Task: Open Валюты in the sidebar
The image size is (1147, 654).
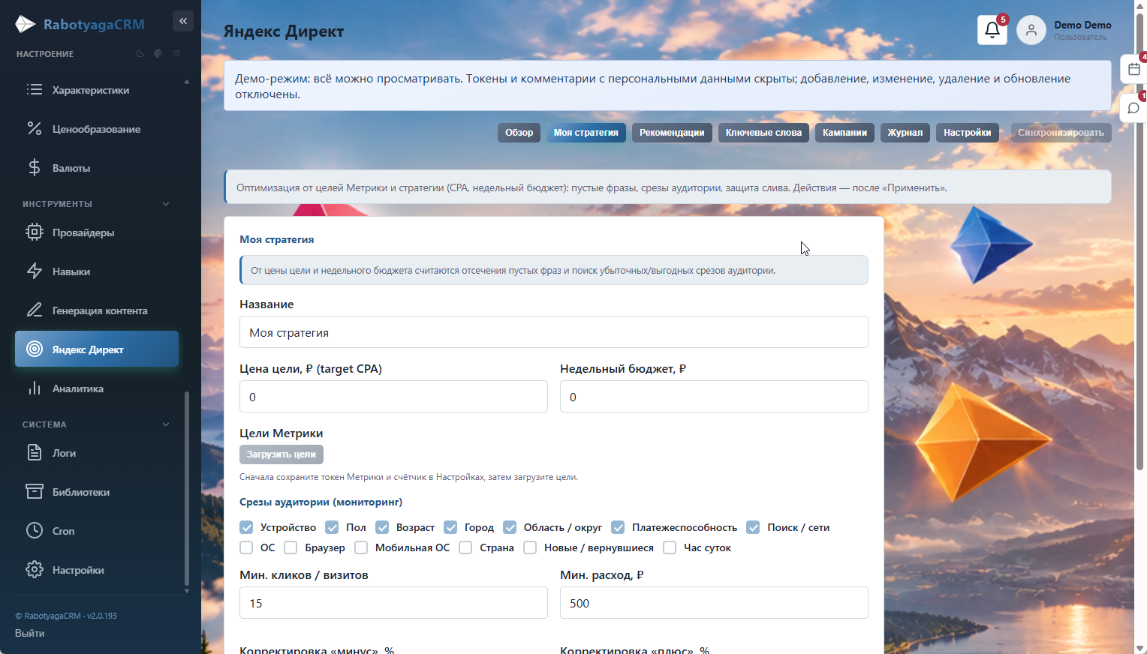Action: [x=97, y=168]
